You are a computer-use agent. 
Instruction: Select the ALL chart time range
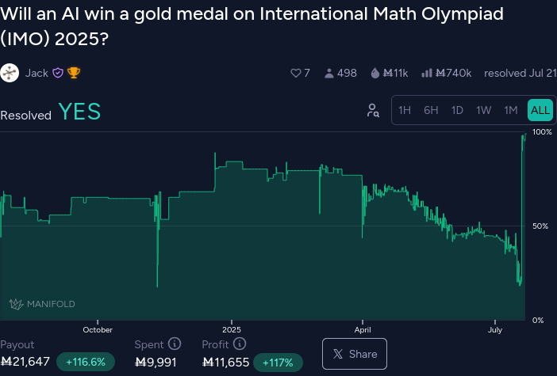(x=540, y=110)
